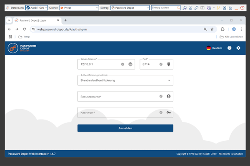Click the zoom magnifier in address bar
The image size is (250, 166).
point(205,29)
